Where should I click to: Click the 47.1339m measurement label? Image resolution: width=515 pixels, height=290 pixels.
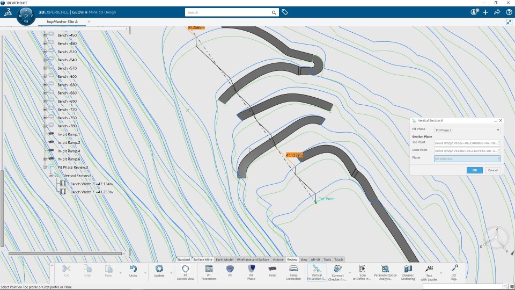point(294,155)
